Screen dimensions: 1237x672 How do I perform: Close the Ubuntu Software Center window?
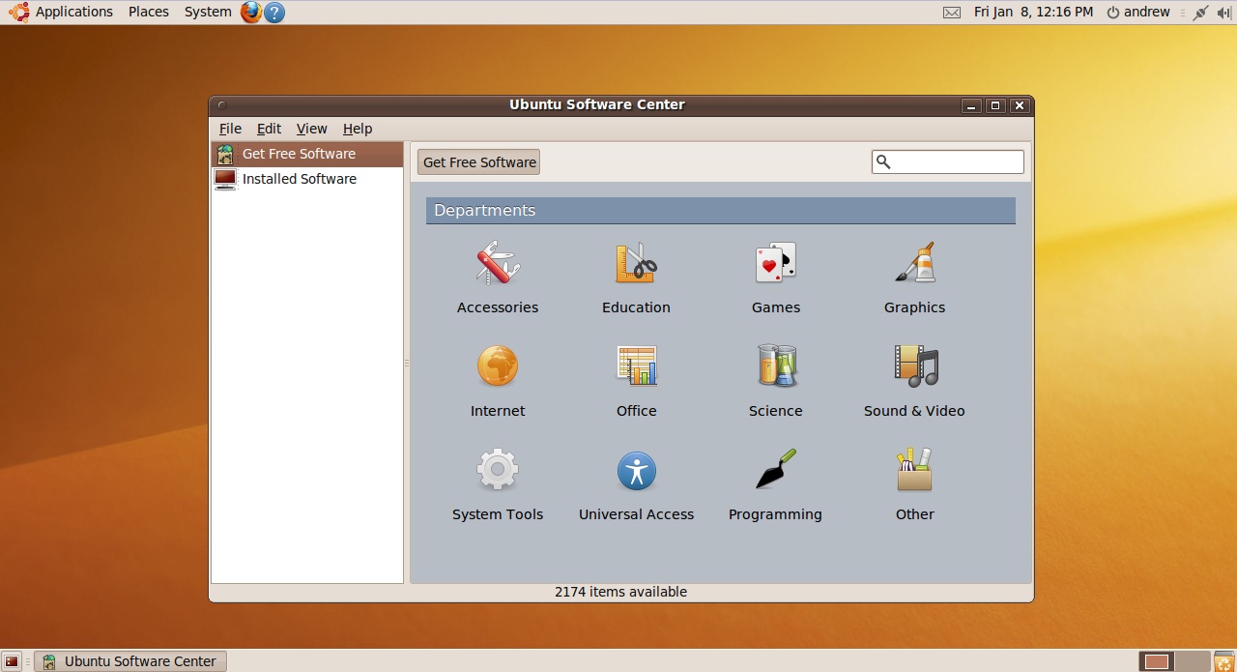pos(1019,105)
